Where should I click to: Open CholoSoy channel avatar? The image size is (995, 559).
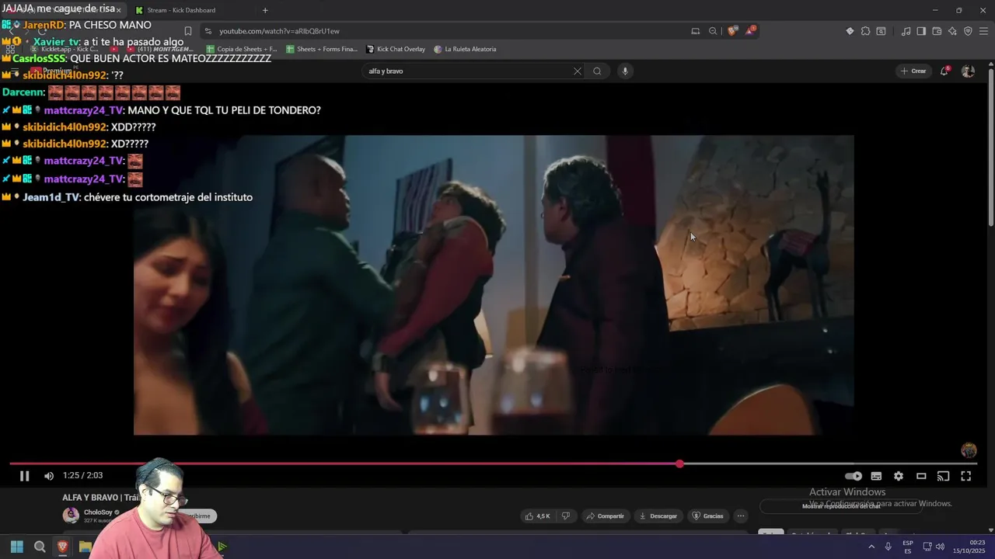click(71, 515)
